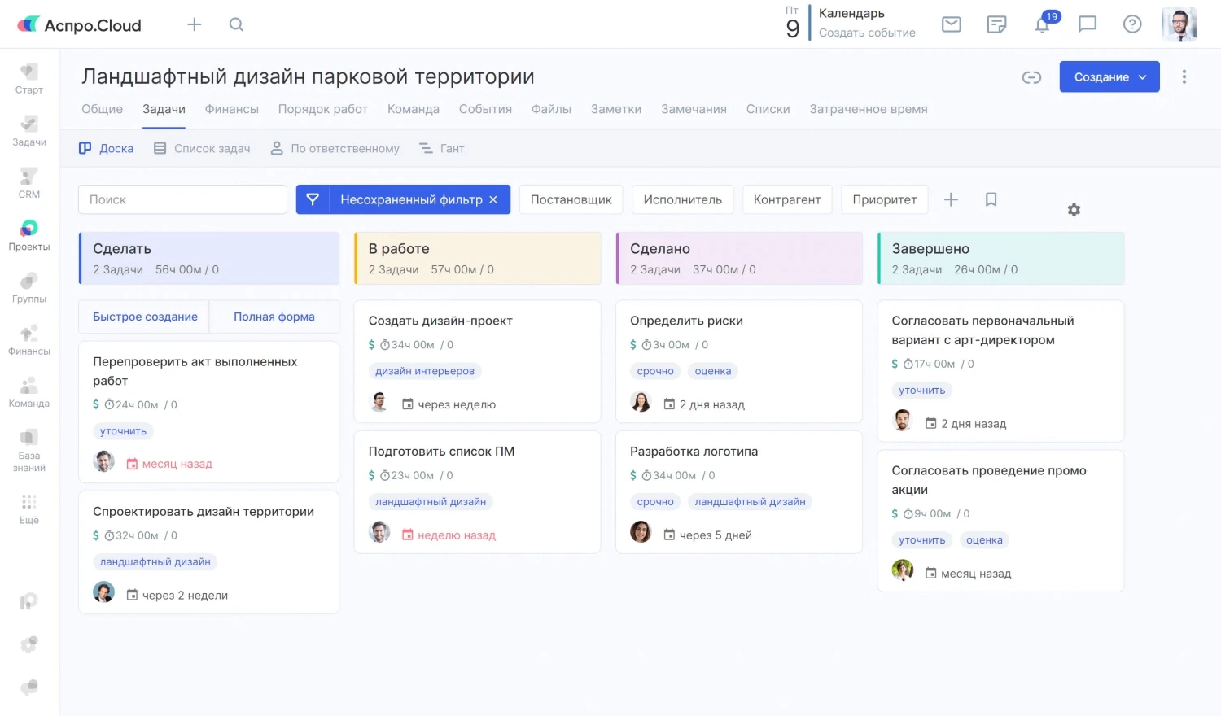Viewport: 1221px width, 716px height.
Task: Open the CRM section in the sidebar
Action: (28, 182)
